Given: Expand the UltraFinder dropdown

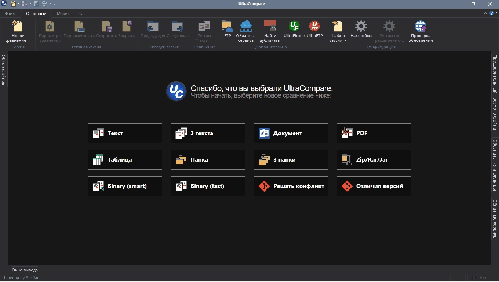Looking at the screenshot, I should pos(294,40).
